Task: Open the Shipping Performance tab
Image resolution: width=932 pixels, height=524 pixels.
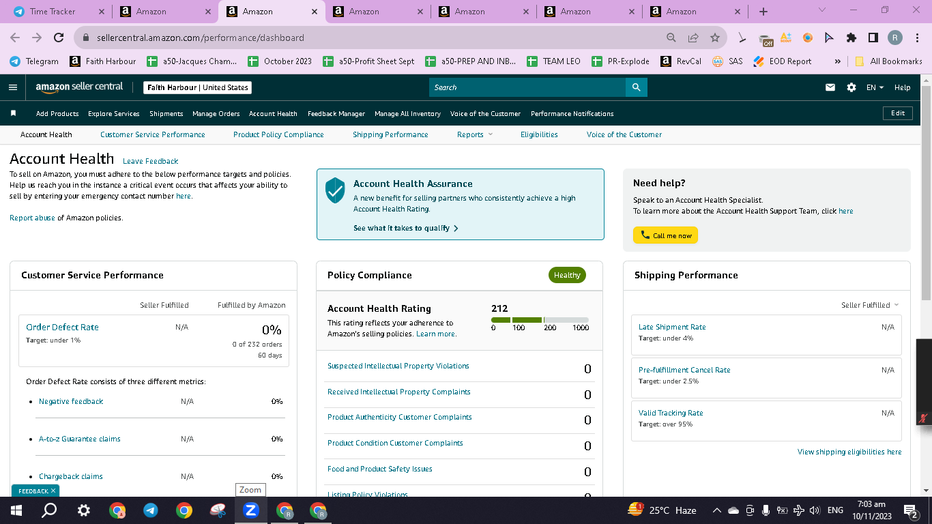Action: (390, 134)
